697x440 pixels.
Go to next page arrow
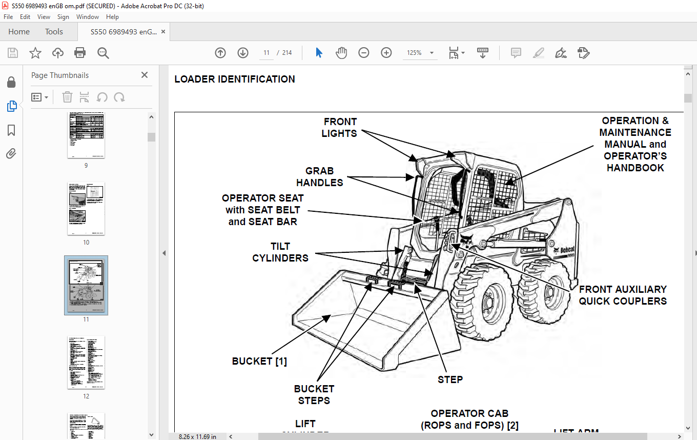click(243, 53)
